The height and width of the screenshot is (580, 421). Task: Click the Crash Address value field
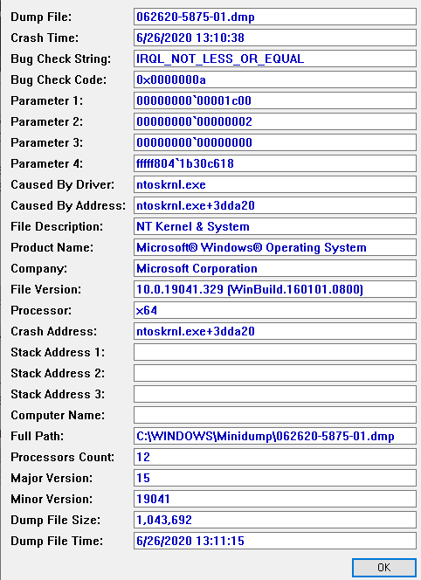click(x=275, y=331)
